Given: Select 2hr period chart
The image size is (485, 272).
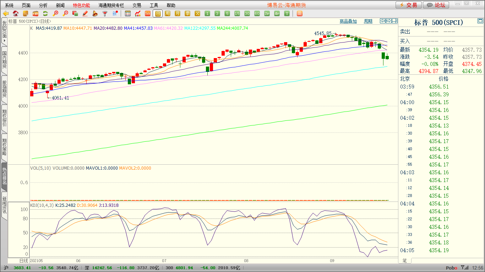Looking at the screenshot, I should click(267, 13).
